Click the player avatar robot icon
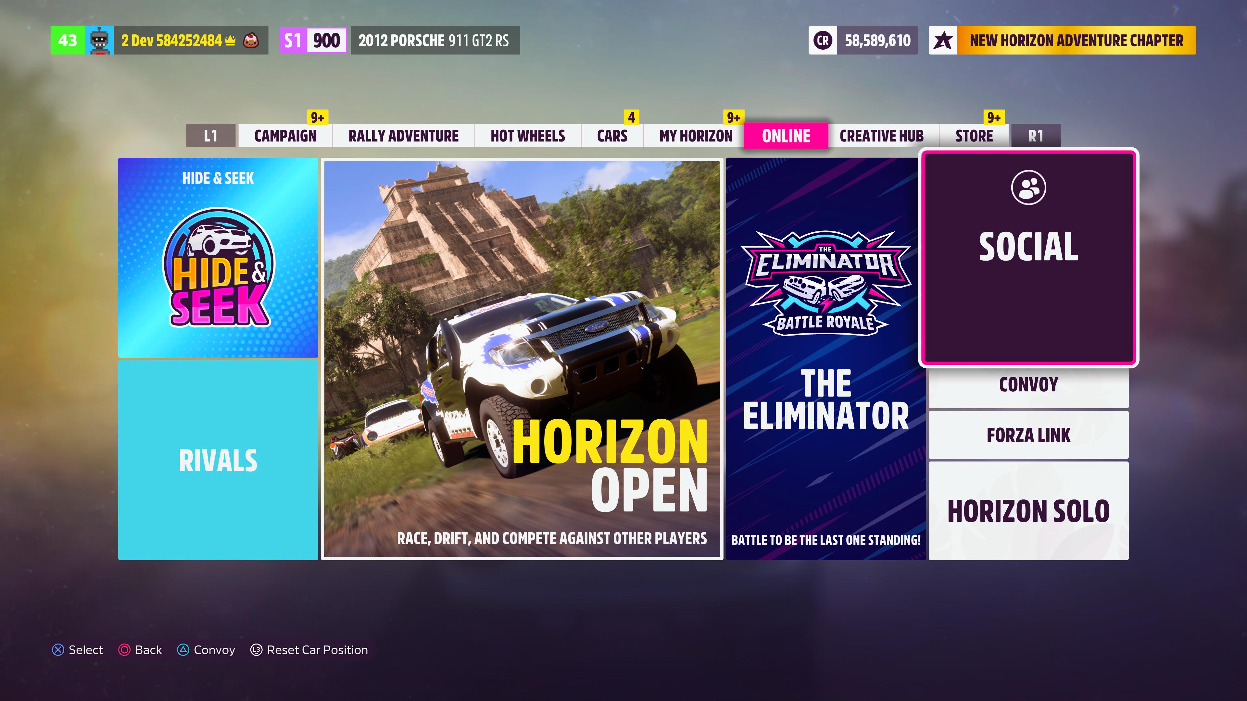1247x701 pixels. [x=99, y=40]
